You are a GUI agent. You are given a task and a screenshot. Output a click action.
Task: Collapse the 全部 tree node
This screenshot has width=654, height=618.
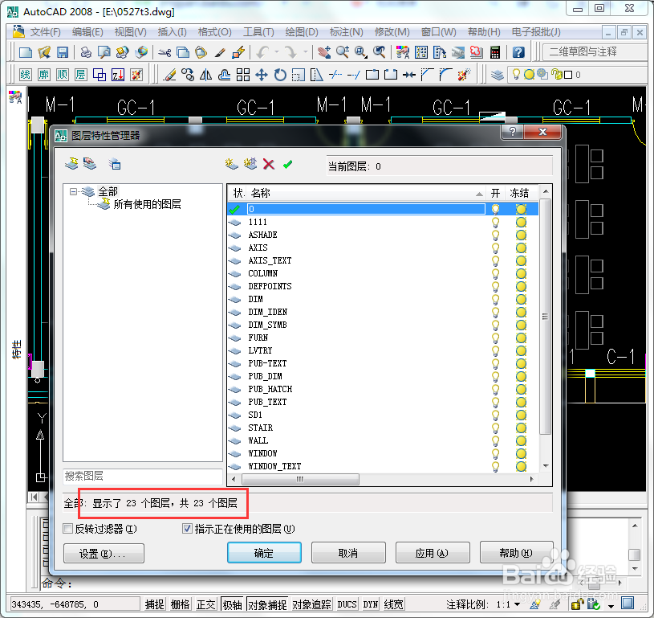pyautogui.click(x=73, y=192)
